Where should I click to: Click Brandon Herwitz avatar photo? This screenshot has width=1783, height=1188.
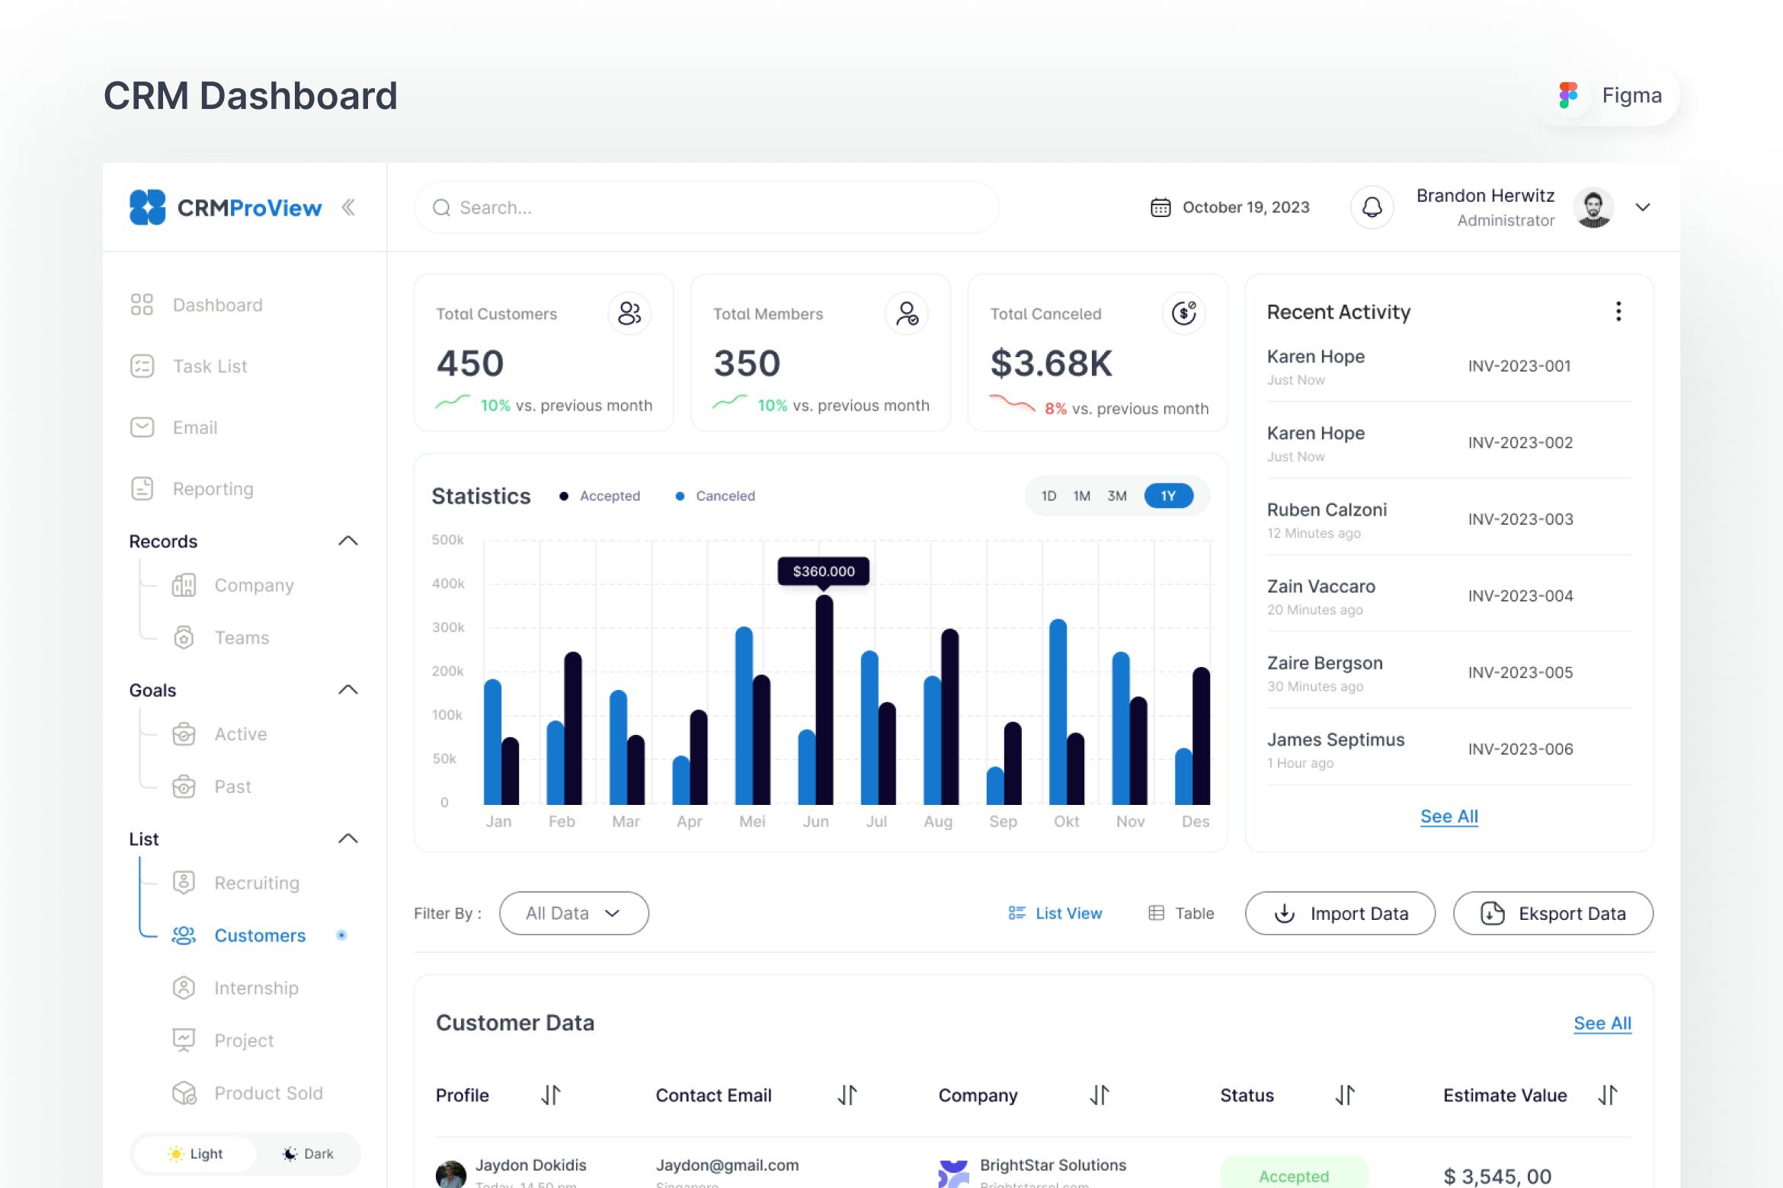1593,207
